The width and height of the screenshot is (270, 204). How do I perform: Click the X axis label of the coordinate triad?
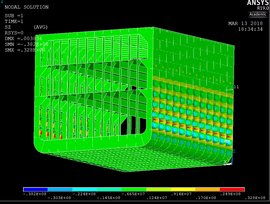pyautogui.click(x=225, y=162)
